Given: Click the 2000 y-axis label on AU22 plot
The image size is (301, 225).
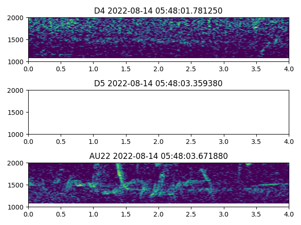Looking at the screenshot, I should click(x=17, y=163).
